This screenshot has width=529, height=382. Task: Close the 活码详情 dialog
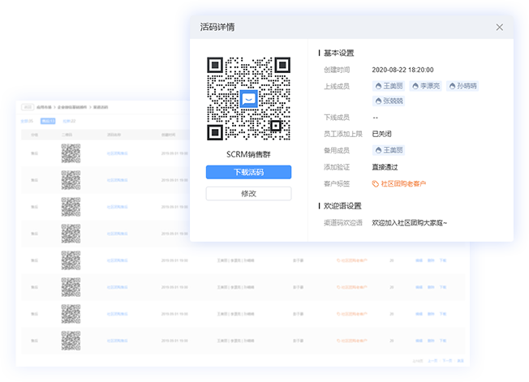(499, 28)
